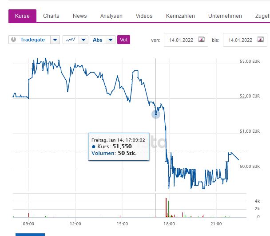Toggle the Vol. volume display
270x236 pixels.
(x=123, y=40)
